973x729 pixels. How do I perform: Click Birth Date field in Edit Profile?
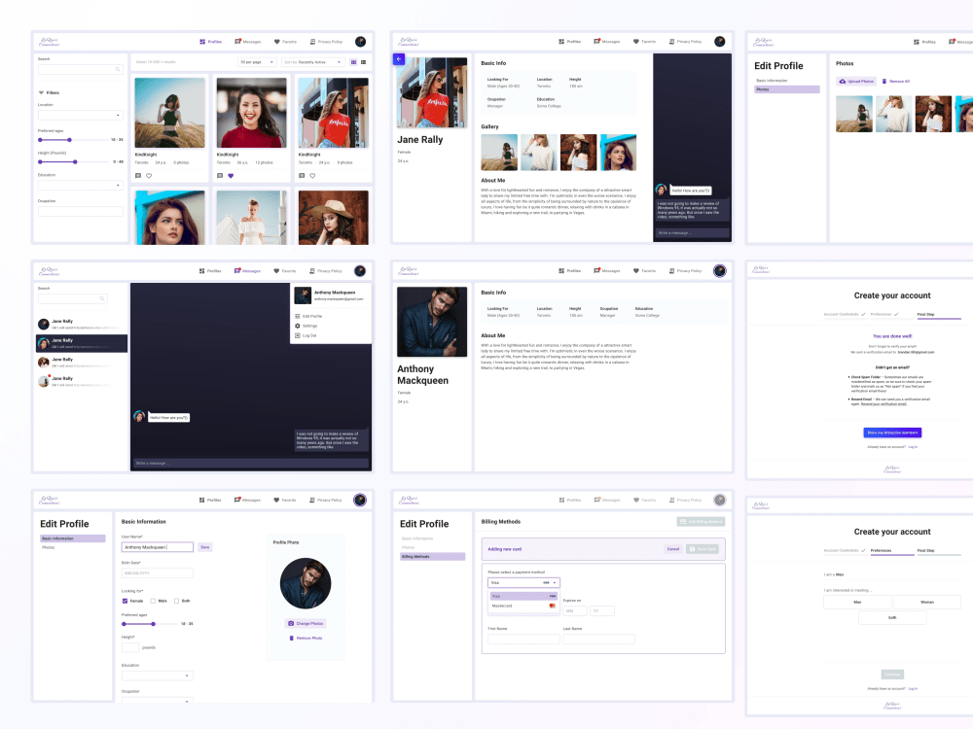point(158,573)
